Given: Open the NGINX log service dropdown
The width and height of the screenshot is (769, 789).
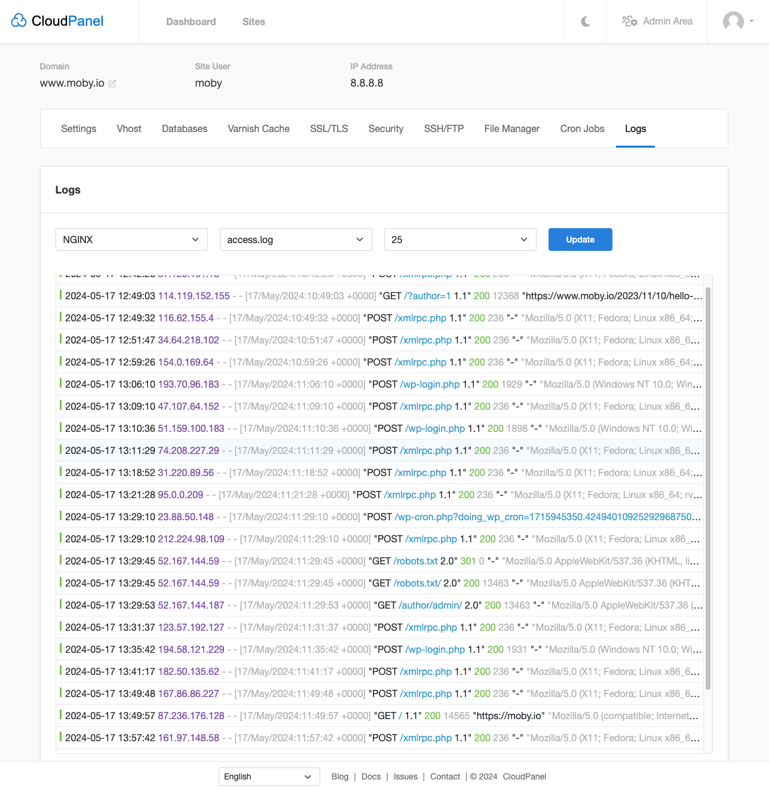Looking at the screenshot, I should click(131, 239).
